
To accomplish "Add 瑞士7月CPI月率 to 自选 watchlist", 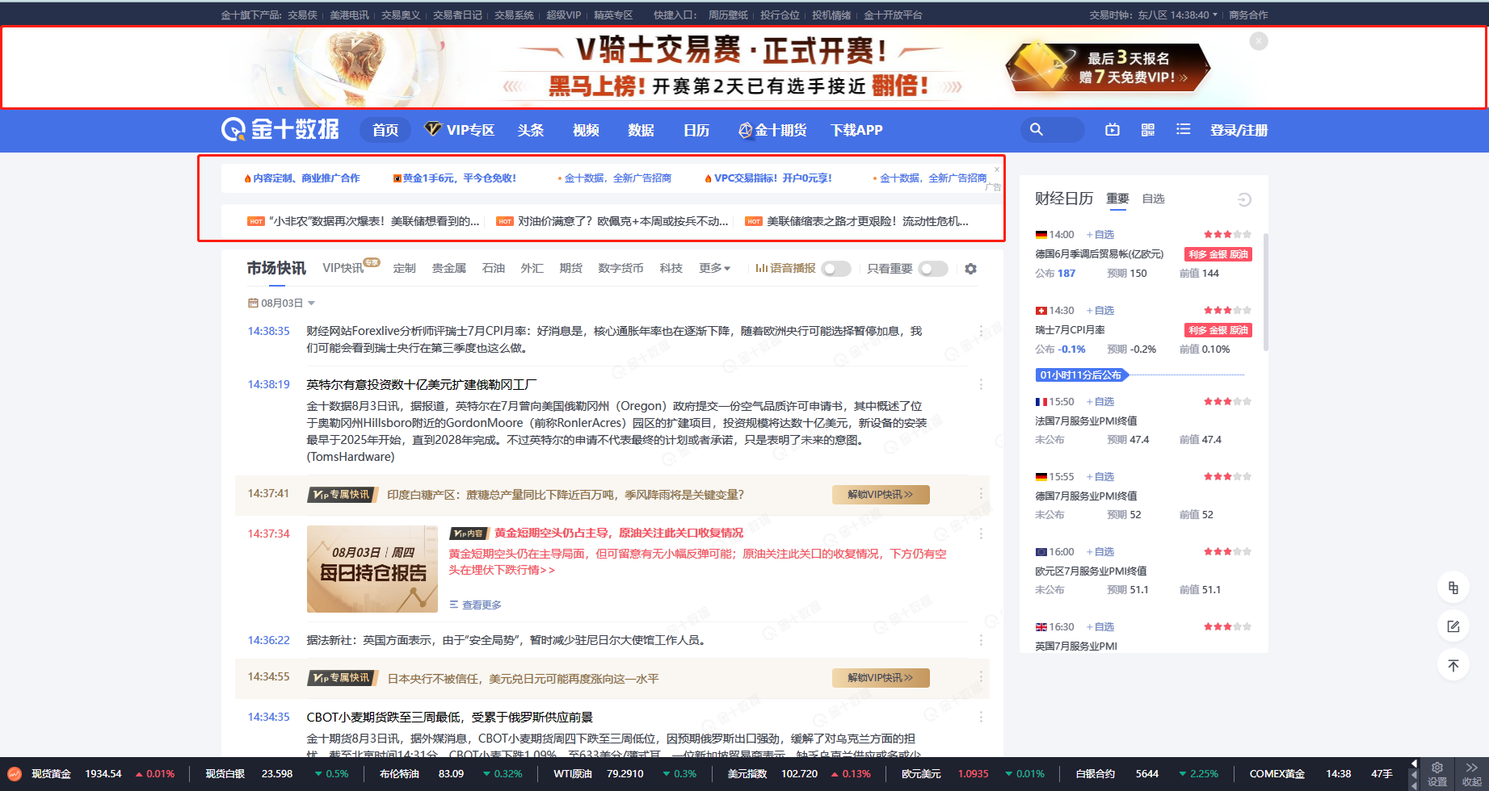I will 1100,310.
